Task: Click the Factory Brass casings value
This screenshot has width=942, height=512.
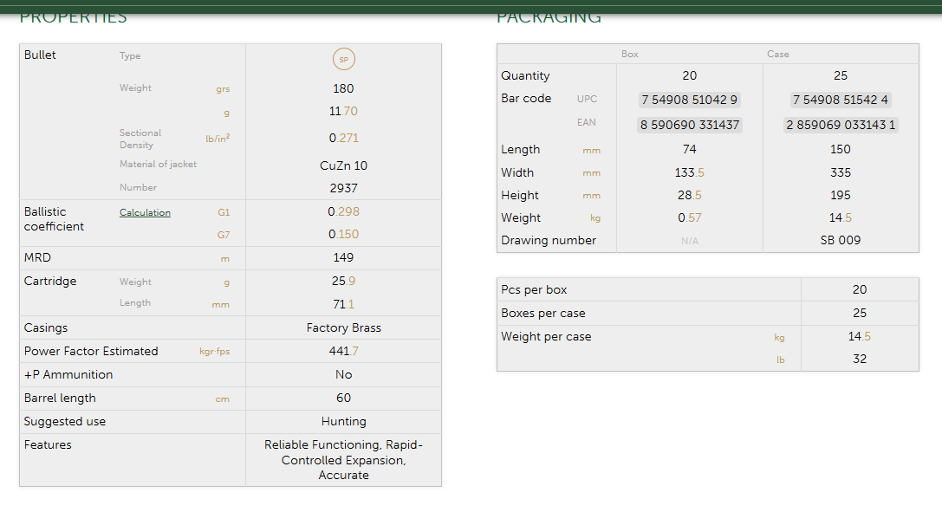Action: point(343,327)
